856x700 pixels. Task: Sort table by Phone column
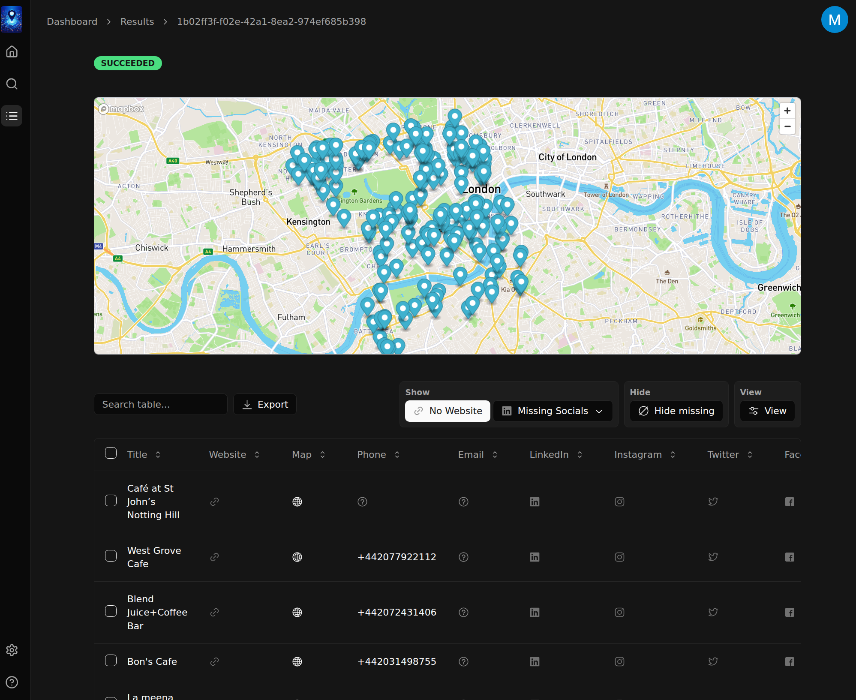click(x=378, y=454)
